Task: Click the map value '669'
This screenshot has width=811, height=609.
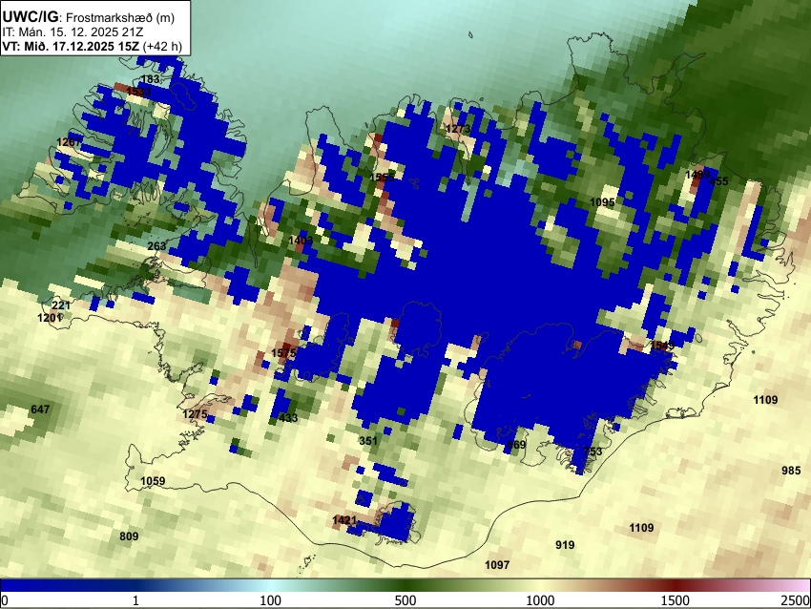Action: (516, 445)
